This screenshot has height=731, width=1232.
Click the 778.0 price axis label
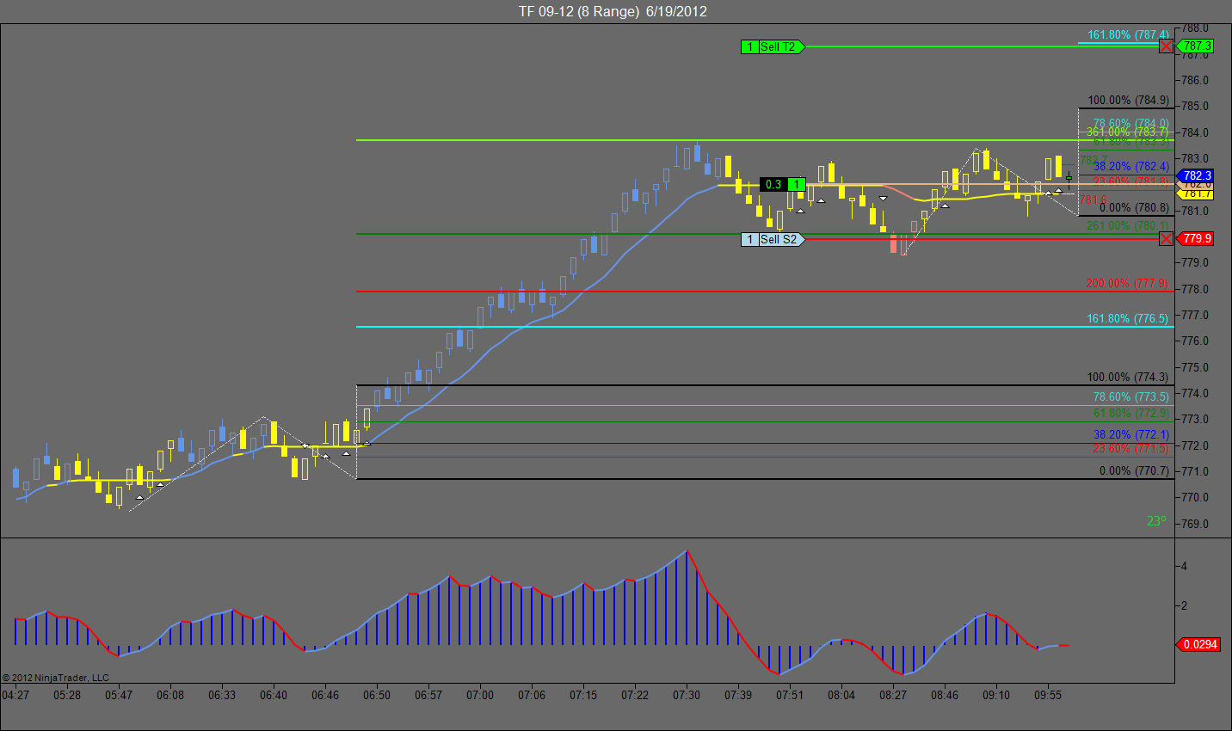[x=1196, y=289]
